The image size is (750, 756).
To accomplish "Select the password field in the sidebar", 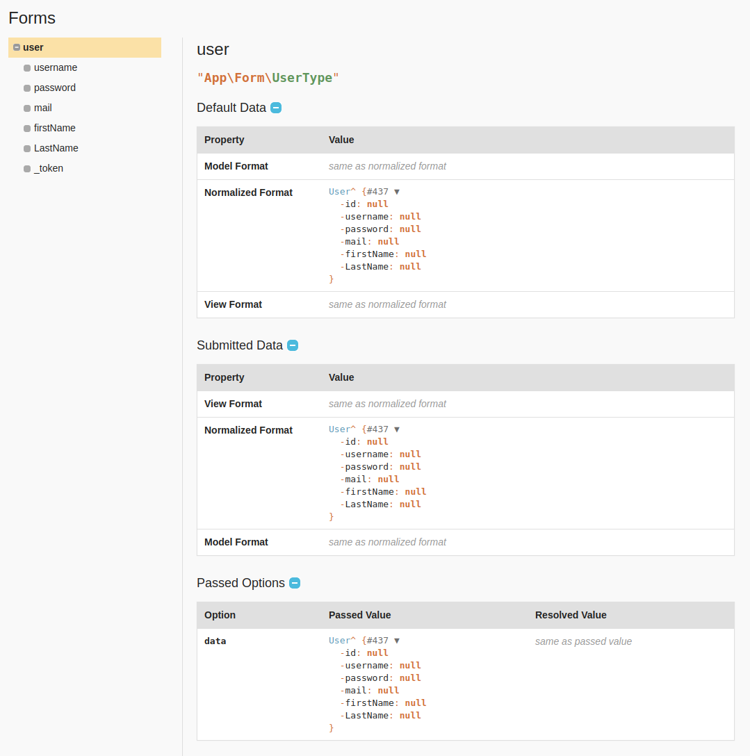I will pyautogui.click(x=54, y=88).
